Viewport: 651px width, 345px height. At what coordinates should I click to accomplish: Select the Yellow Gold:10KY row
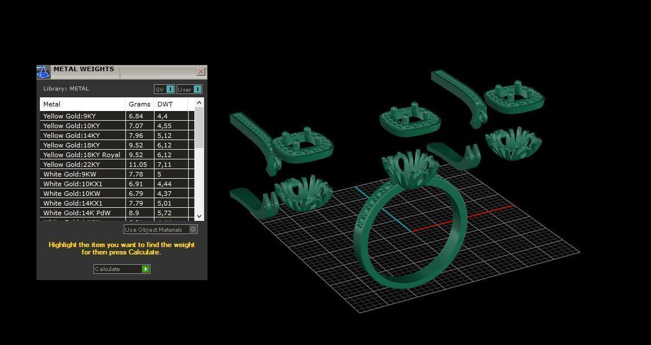(117, 126)
